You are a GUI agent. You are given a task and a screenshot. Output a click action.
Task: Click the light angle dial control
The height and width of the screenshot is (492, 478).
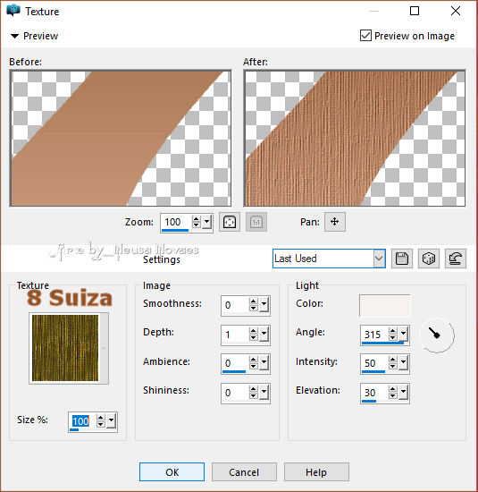pos(437,335)
